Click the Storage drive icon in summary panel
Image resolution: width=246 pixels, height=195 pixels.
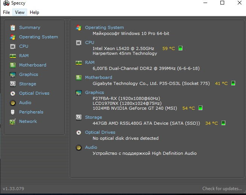(79, 117)
